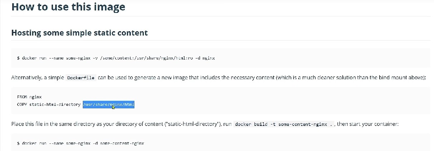Viewport: 434px width, 151px height.
Task: Click the inline "docker build -t some-content-nginx ." command
Action: click(282, 124)
